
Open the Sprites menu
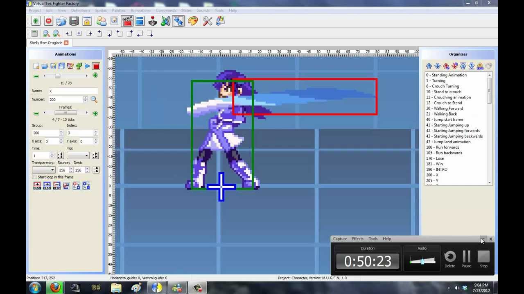pos(101,10)
